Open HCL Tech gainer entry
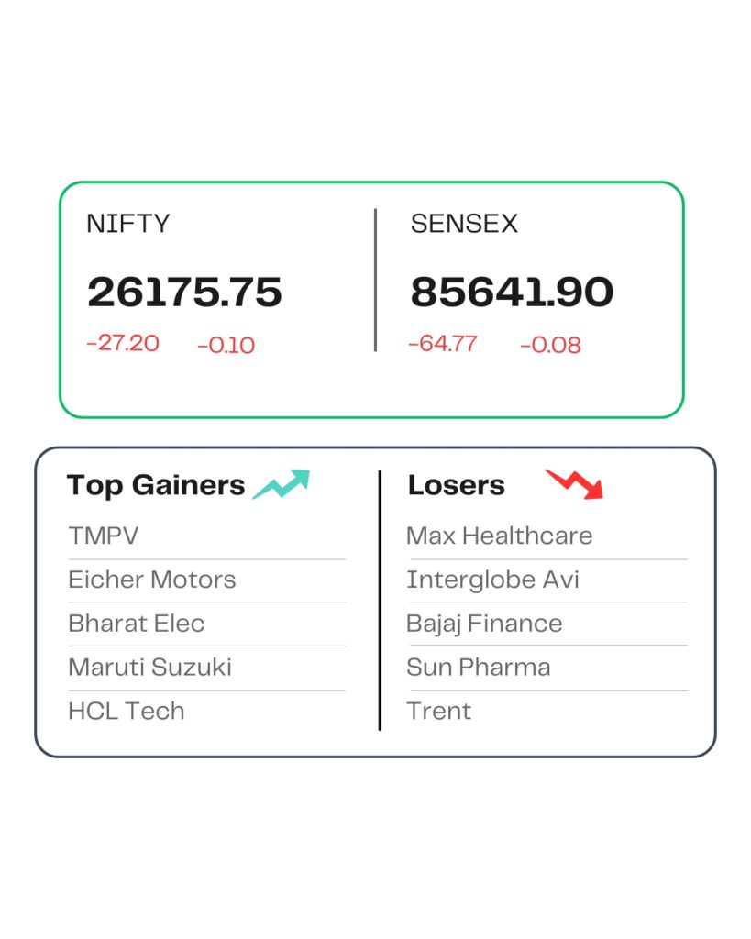751x939 pixels. coord(127,711)
